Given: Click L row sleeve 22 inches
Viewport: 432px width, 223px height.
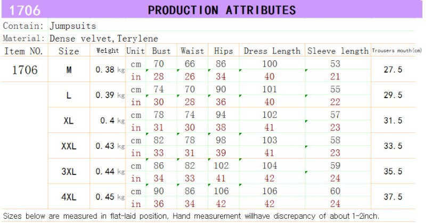Looking at the screenshot, I should (335, 101).
